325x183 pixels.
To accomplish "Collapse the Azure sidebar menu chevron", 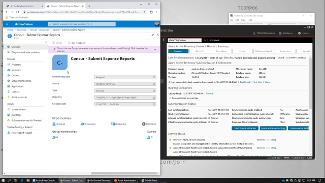I will (x=46, y=42).
